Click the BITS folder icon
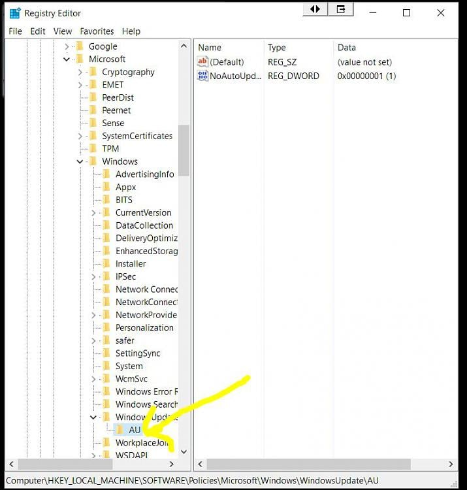 [x=106, y=200]
